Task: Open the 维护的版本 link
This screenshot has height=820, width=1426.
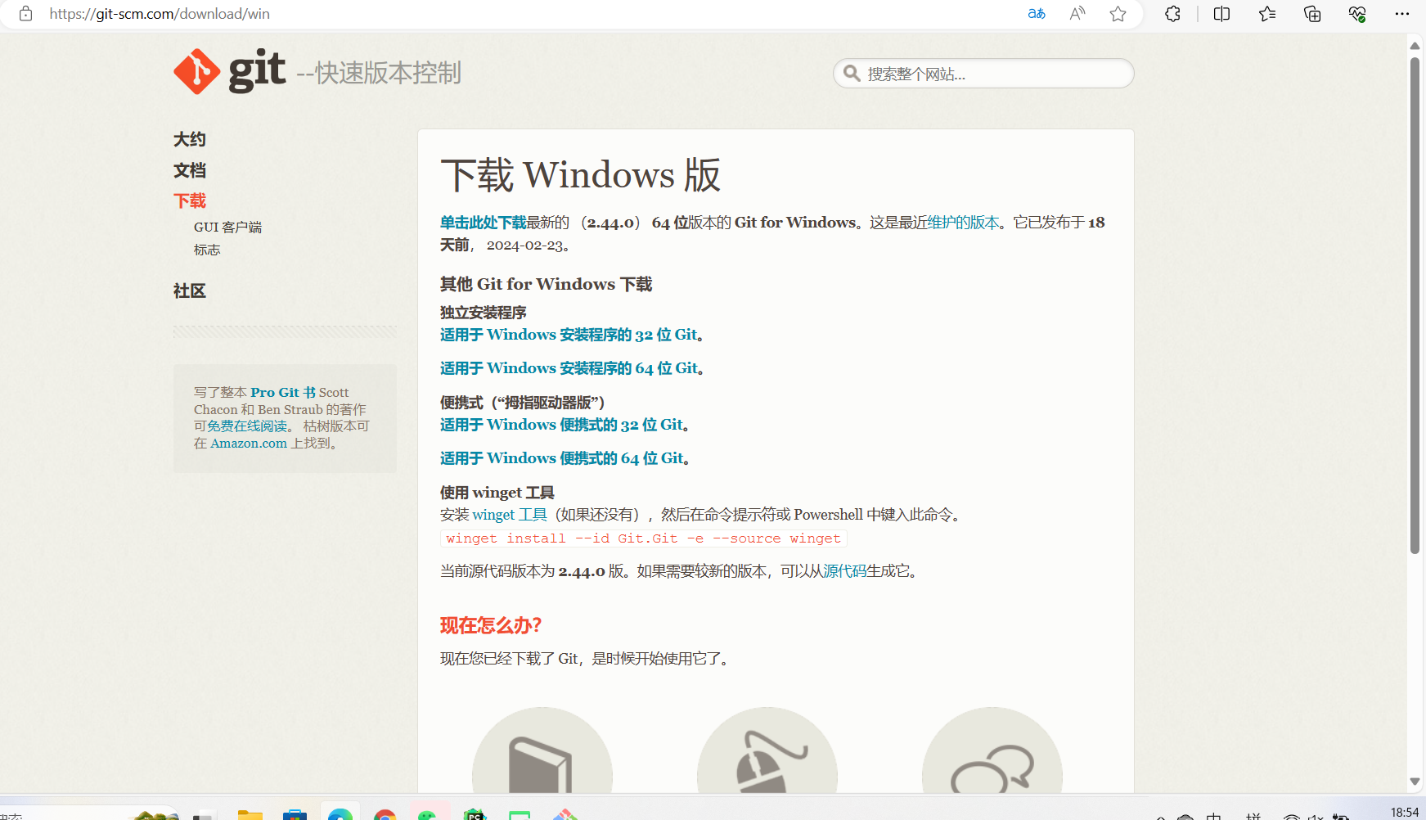Action: pos(963,223)
